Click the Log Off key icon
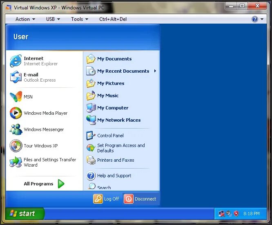272x225 pixels. 98,199
